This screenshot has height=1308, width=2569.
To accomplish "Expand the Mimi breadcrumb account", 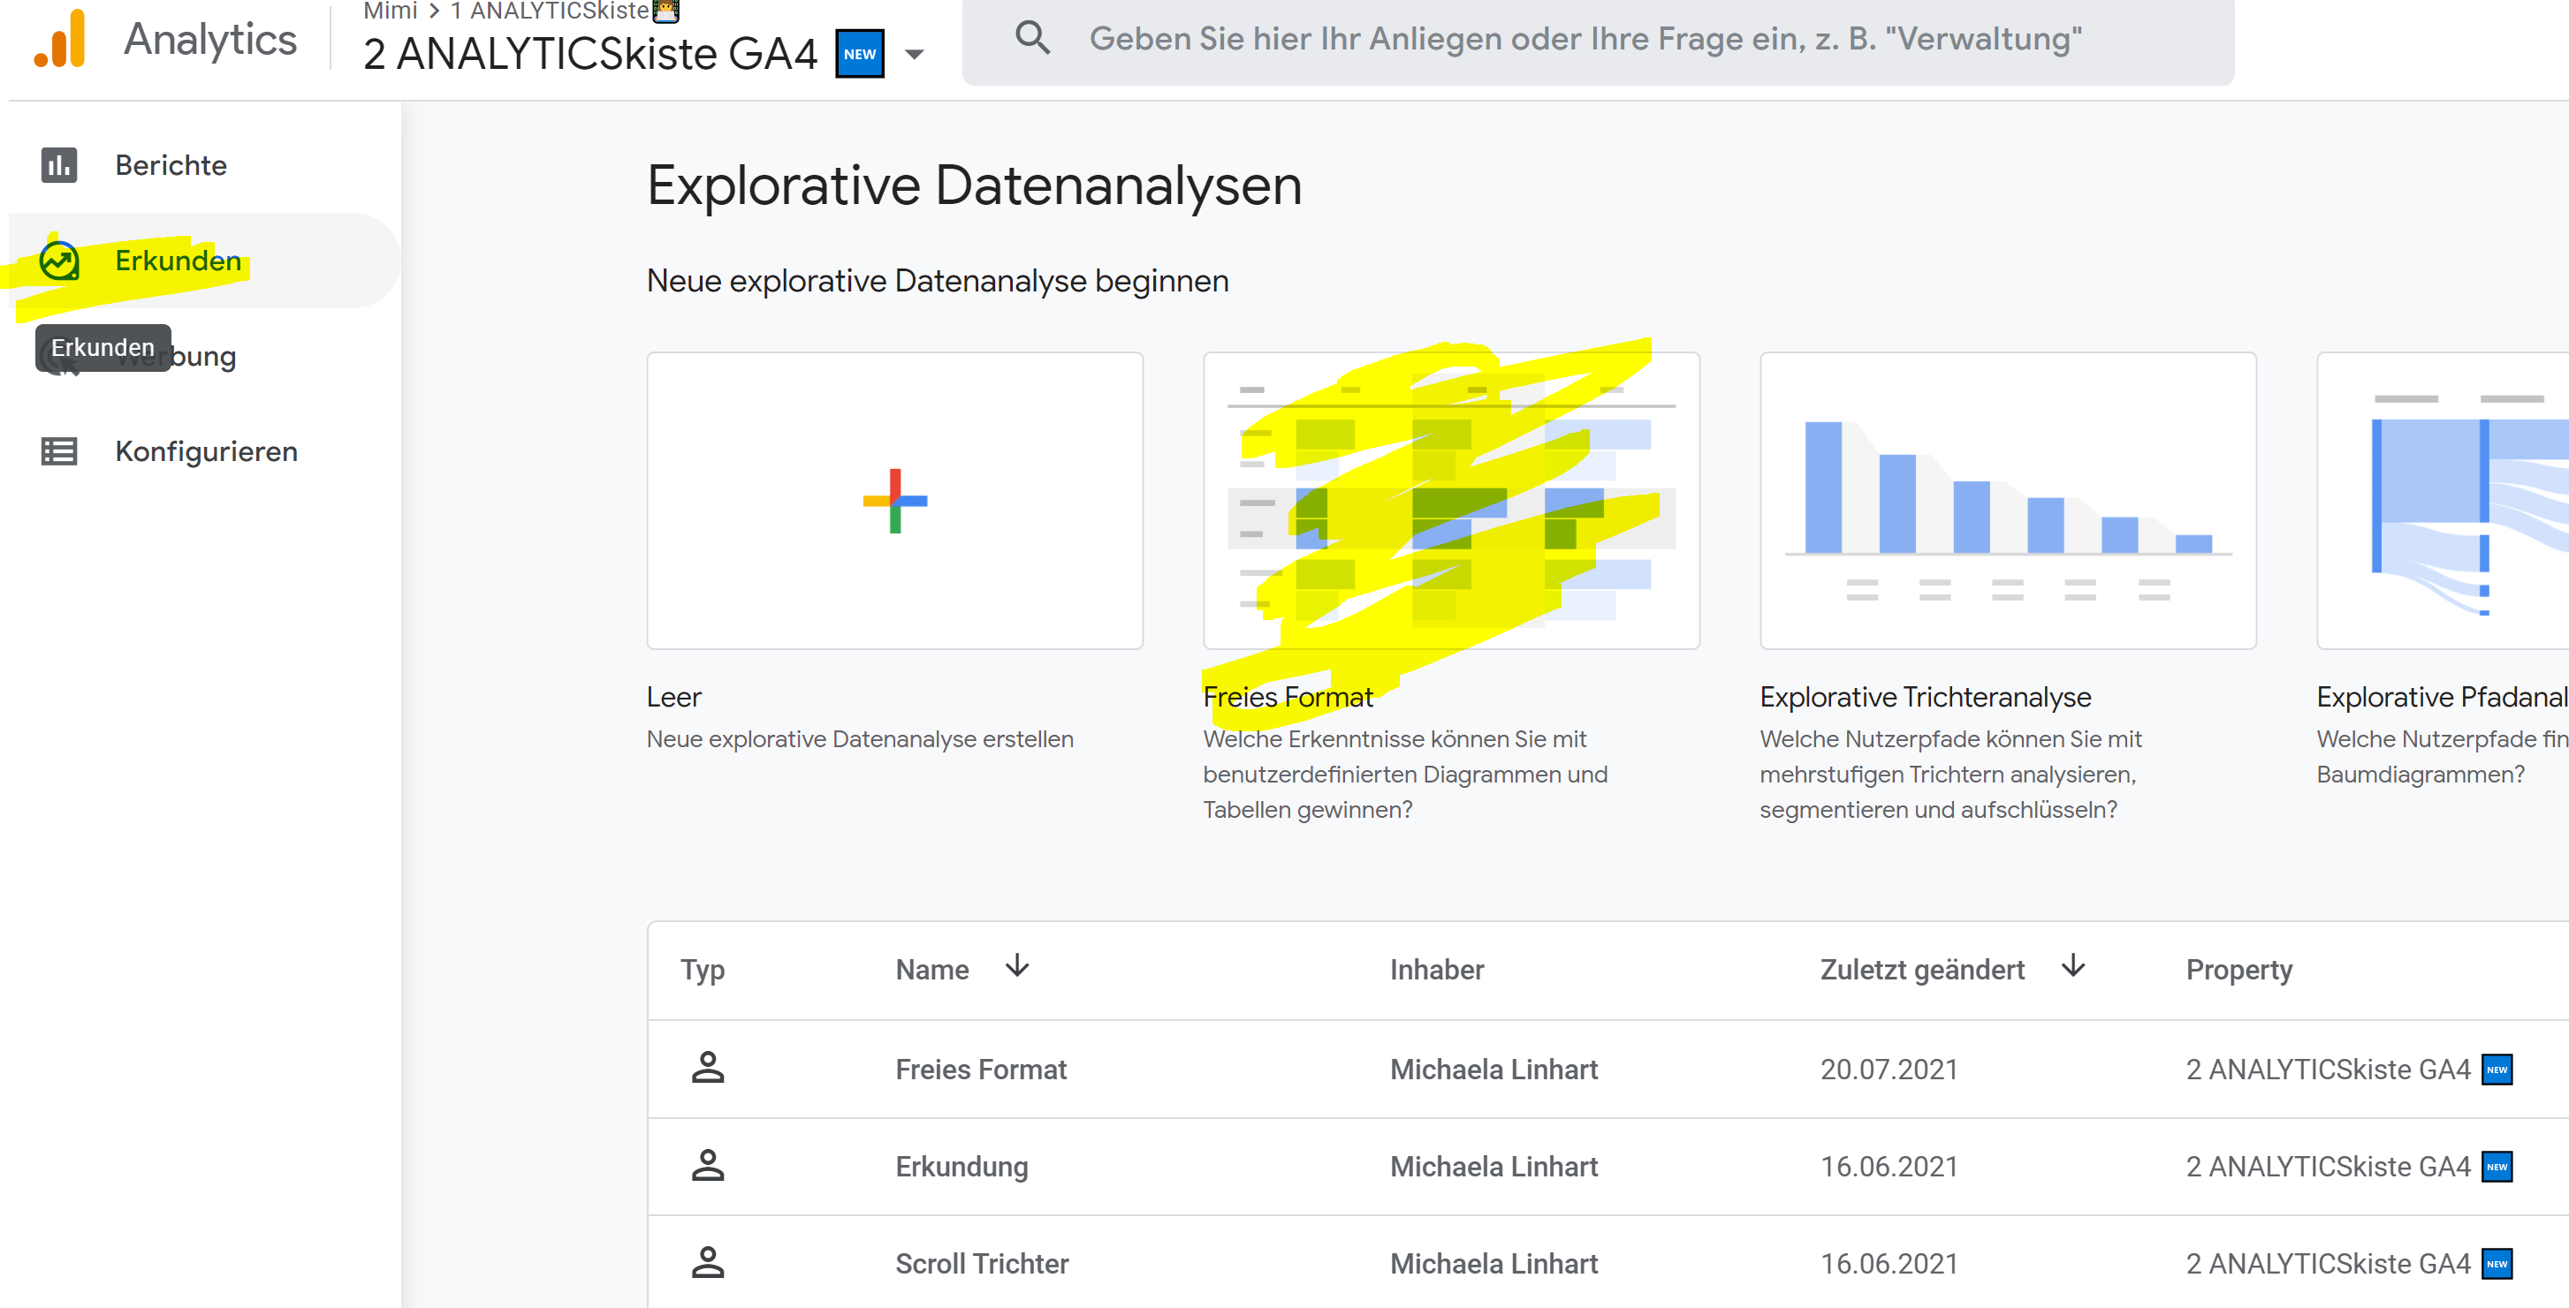I will click(x=390, y=12).
